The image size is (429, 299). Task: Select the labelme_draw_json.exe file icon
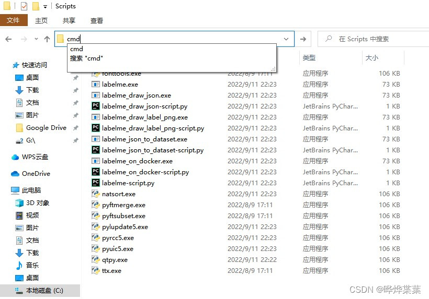click(96, 95)
